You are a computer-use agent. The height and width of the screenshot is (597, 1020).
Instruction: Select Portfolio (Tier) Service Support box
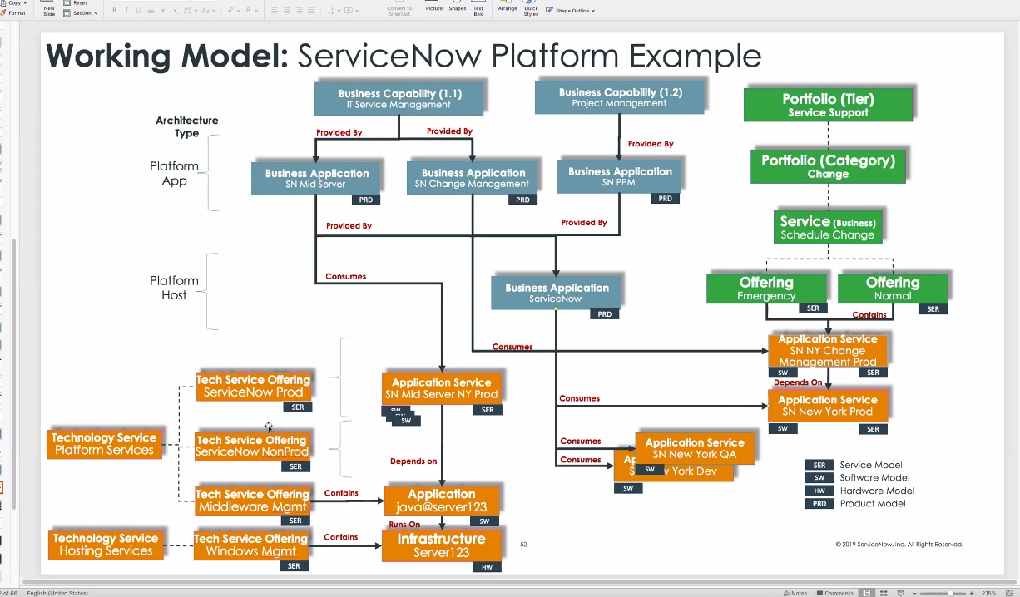(x=828, y=105)
